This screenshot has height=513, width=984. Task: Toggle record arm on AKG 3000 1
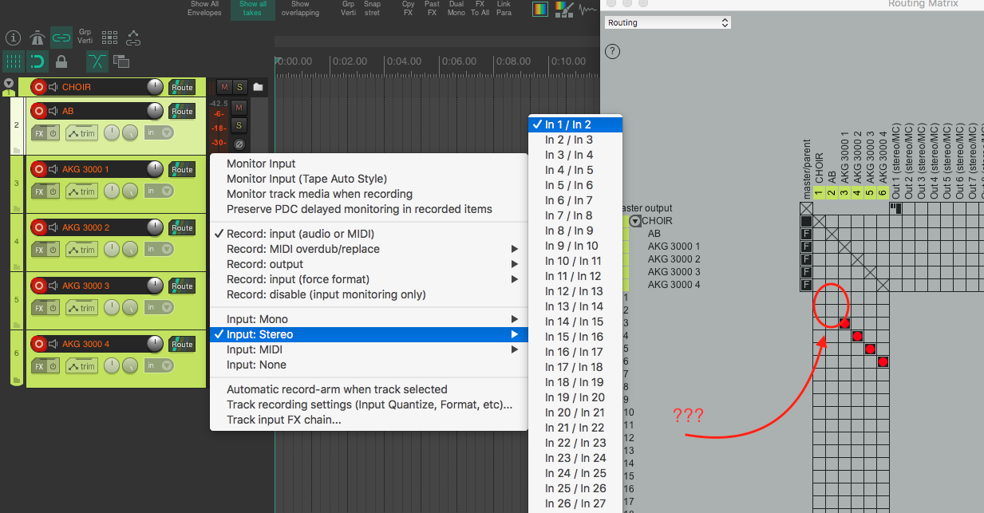click(x=38, y=169)
